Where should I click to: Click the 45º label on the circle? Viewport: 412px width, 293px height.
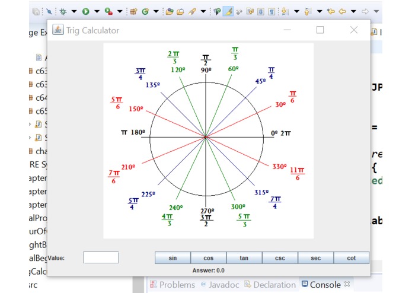[260, 81]
